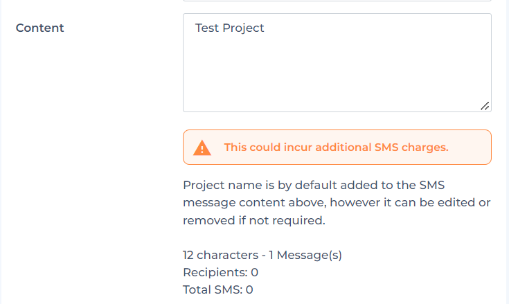Click the SMS charges warning message text
This screenshot has width=509, height=304.
click(336, 147)
